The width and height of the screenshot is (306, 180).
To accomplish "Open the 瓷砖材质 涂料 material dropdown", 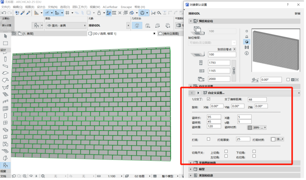I will pyautogui.click(x=257, y=128).
